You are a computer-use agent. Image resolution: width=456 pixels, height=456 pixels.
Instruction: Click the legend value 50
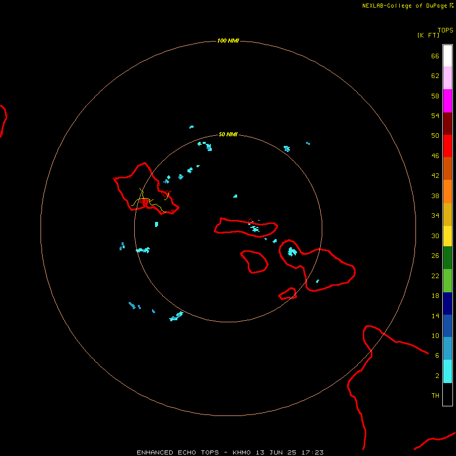(x=435, y=135)
